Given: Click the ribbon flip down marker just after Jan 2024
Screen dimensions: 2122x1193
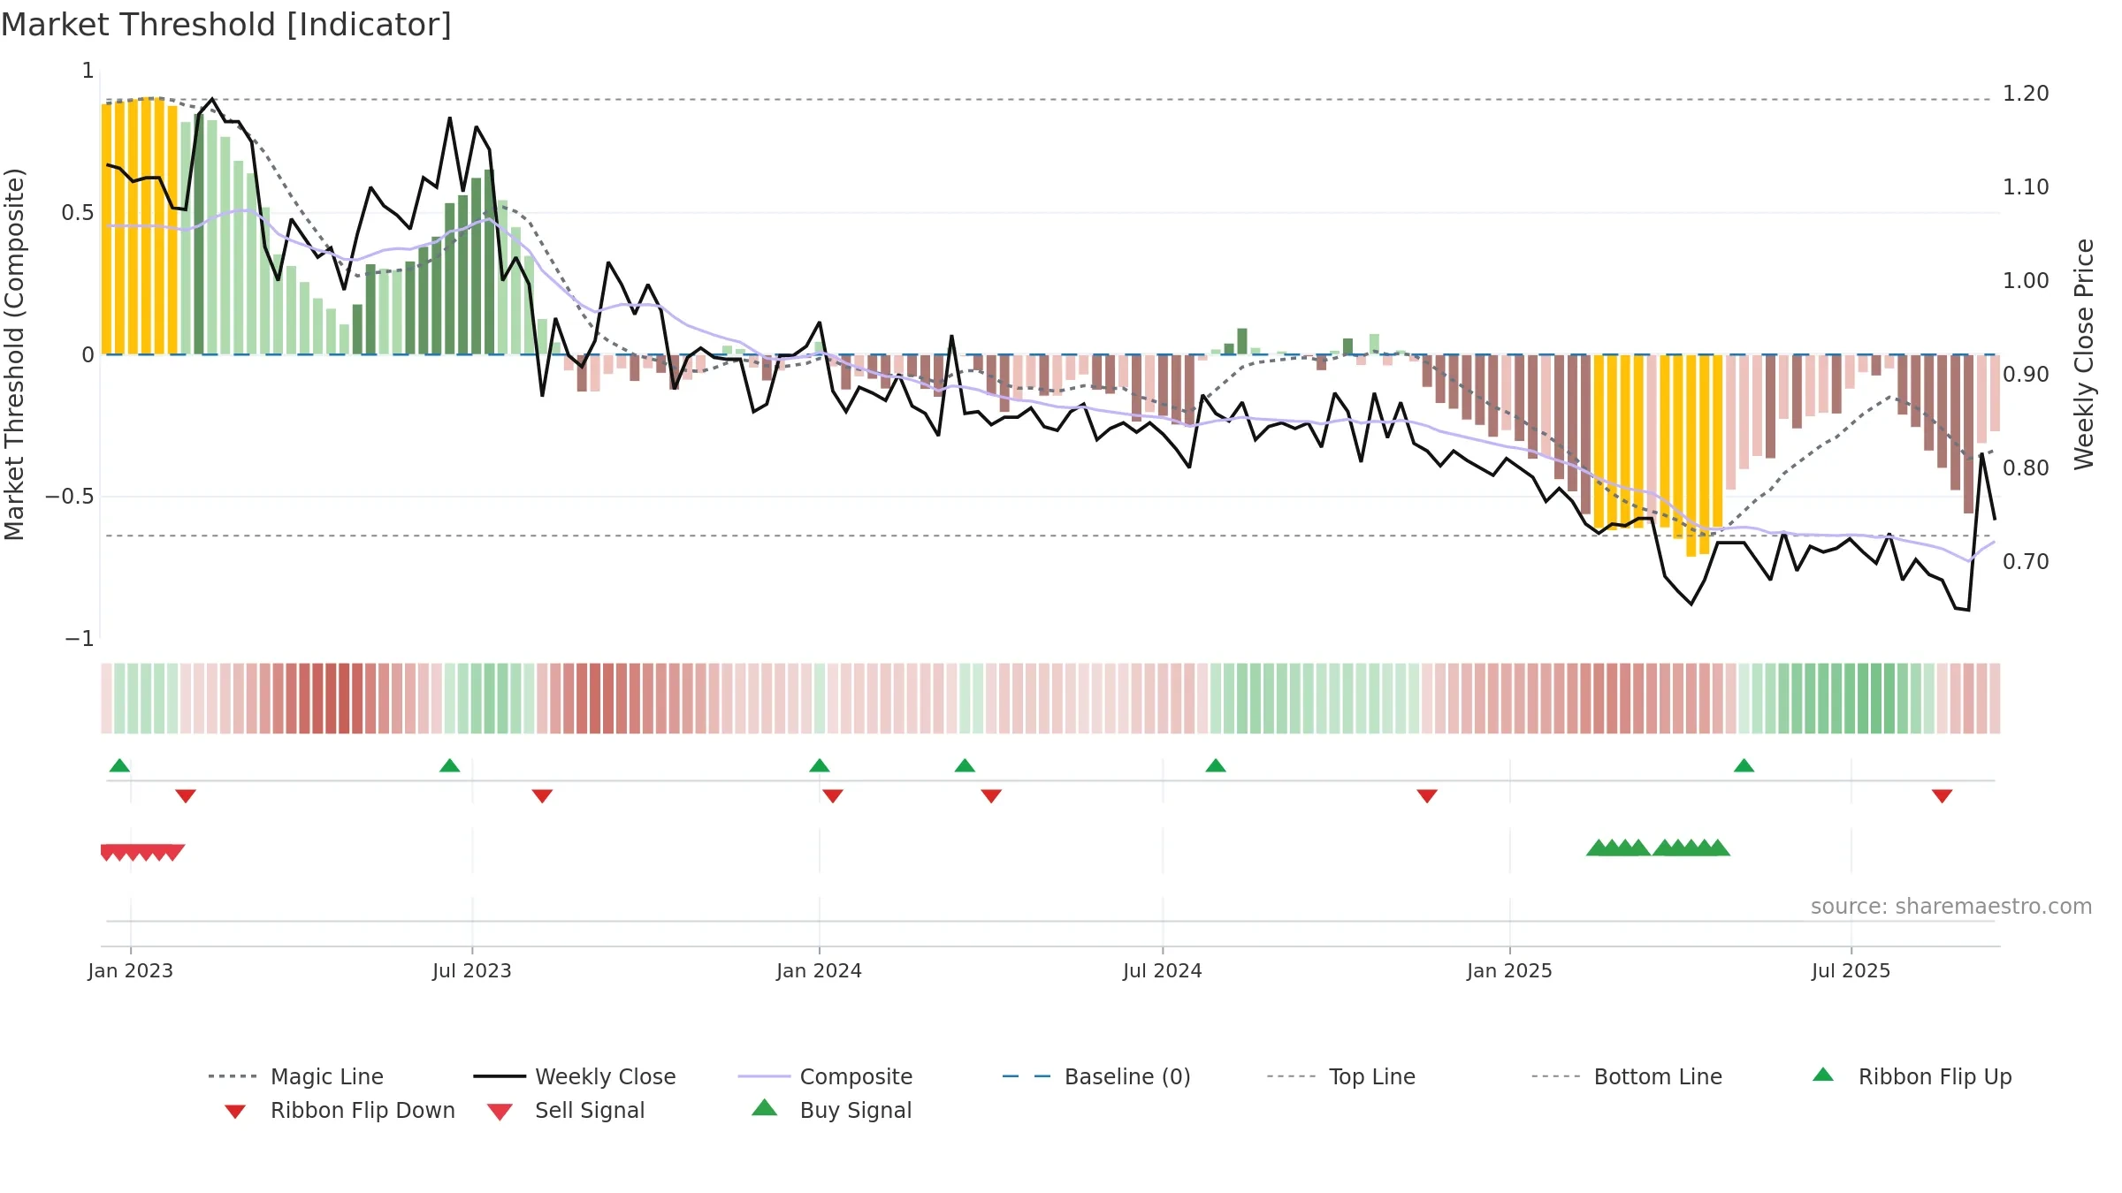Looking at the screenshot, I should [x=833, y=796].
